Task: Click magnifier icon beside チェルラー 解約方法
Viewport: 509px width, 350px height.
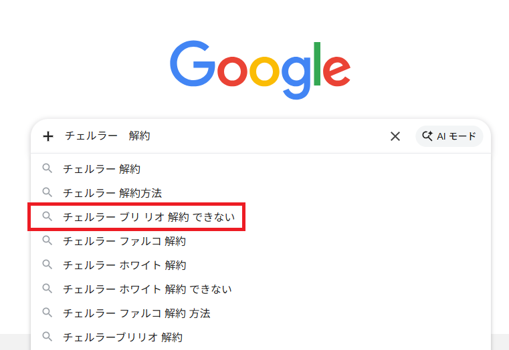Action: tap(47, 193)
